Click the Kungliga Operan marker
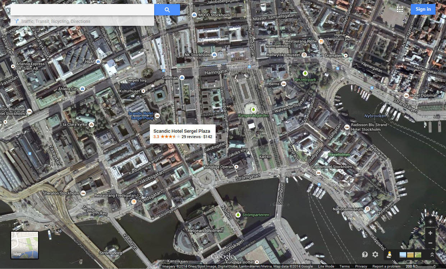 pyautogui.click(x=236, y=167)
